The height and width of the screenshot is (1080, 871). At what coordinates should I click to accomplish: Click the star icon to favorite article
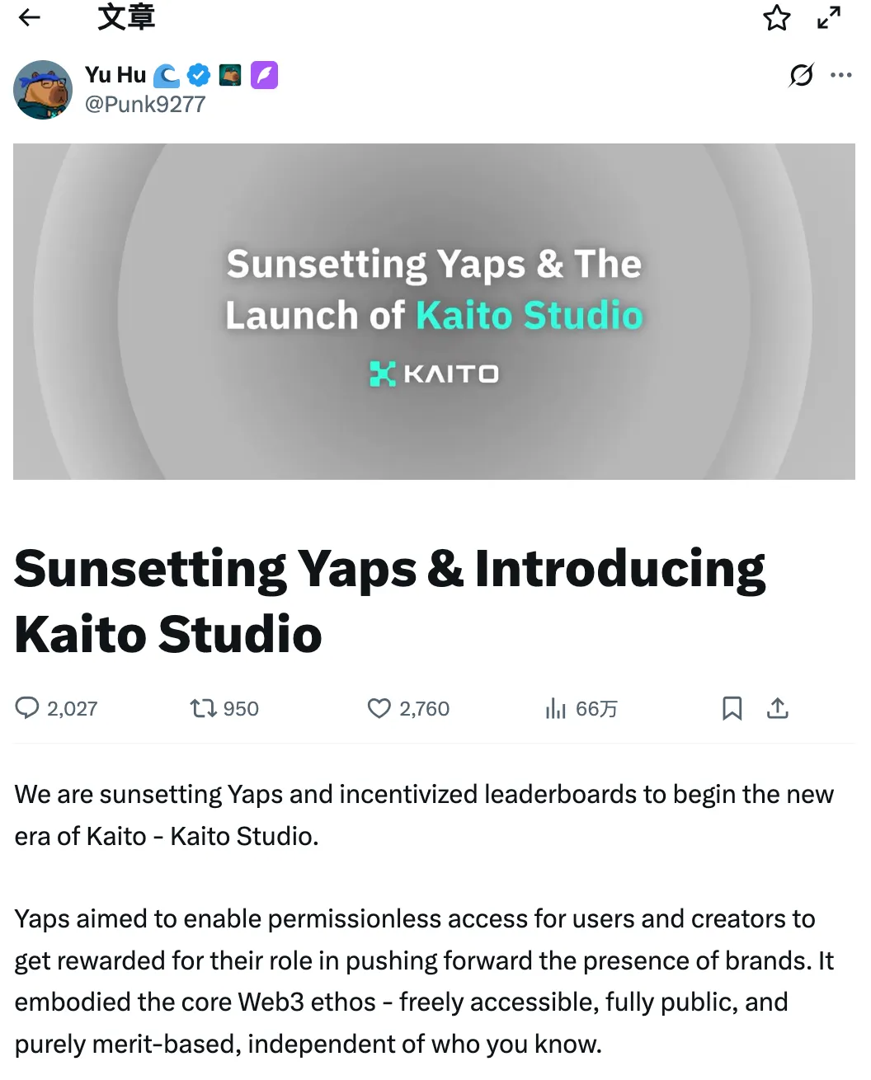[776, 18]
